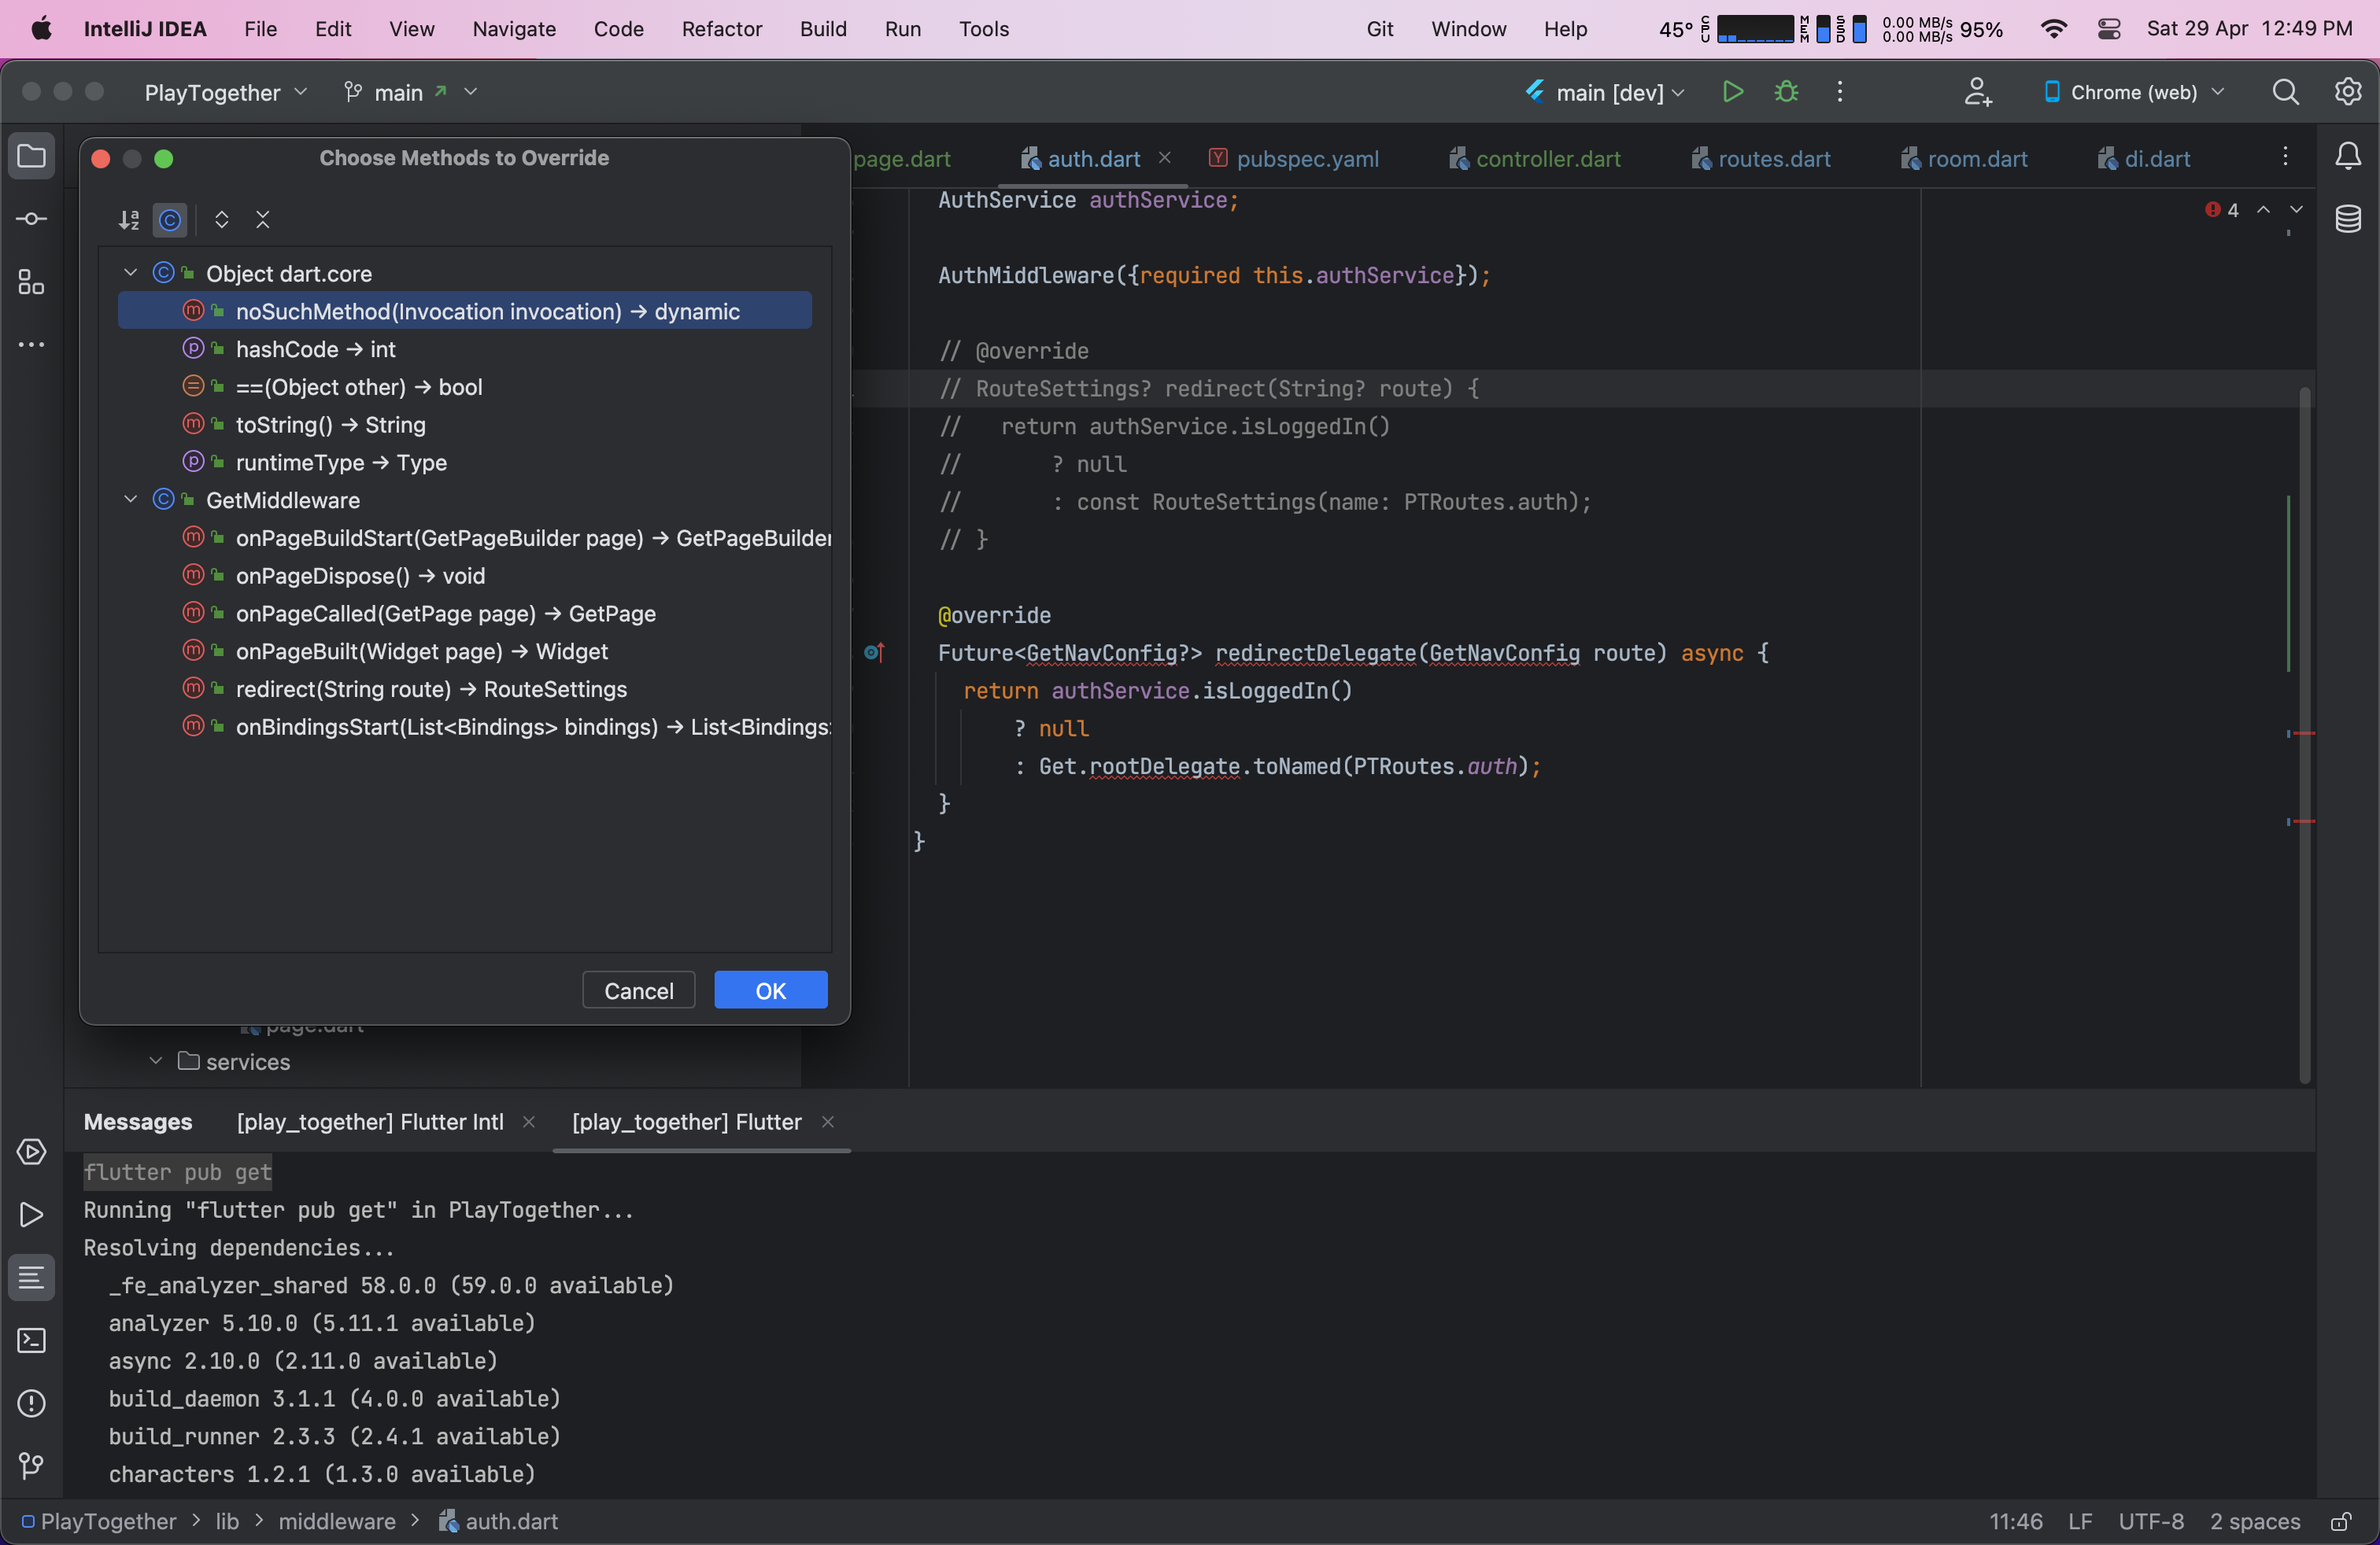The image size is (2380, 1545).
Task: Open the Commit tool window
Action: (31, 219)
